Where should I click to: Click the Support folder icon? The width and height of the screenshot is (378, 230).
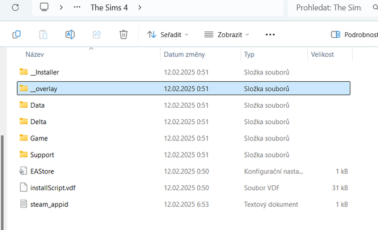point(23,154)
